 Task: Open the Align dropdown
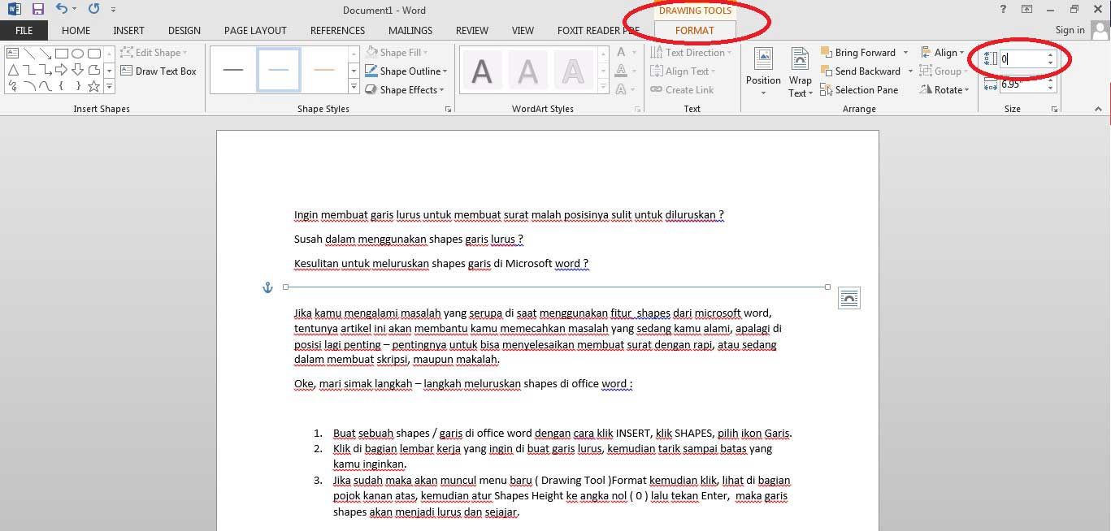pos(942,53)
